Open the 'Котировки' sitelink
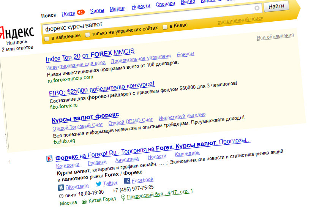This screenshot has width=311, height=207. pyautogui.click(x=68, y=166)
